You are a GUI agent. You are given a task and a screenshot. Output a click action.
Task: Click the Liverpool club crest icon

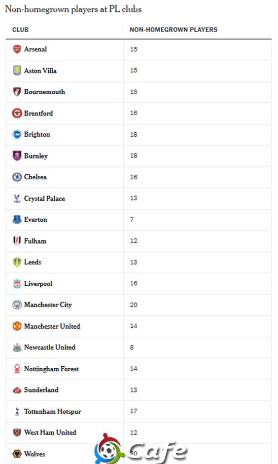pos(17,283)
